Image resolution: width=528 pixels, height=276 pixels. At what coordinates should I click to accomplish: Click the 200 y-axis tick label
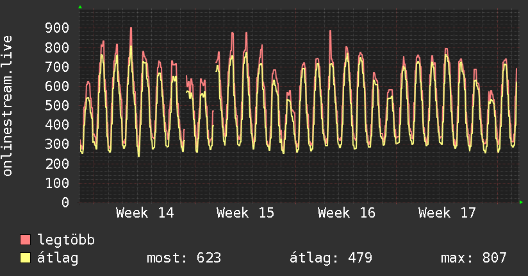click(57, 164)
